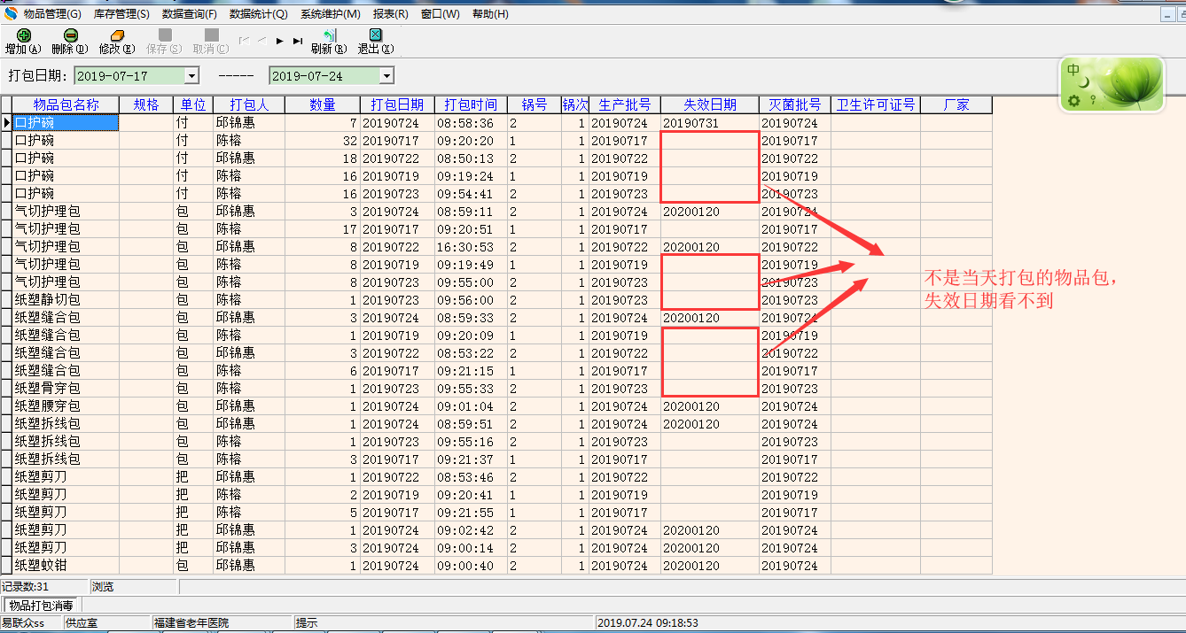1186x633 pixels.
Task: Click the 厂家 column header
Action: pos(956,104)
